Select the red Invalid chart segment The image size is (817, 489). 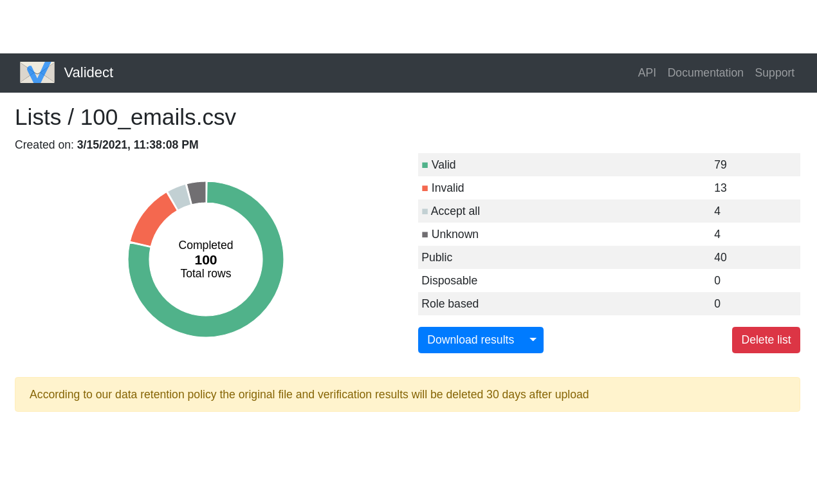pyautogui.click(x=151, y=219)
